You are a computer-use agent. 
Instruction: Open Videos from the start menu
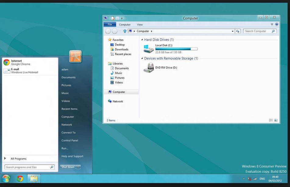(66, 101)
